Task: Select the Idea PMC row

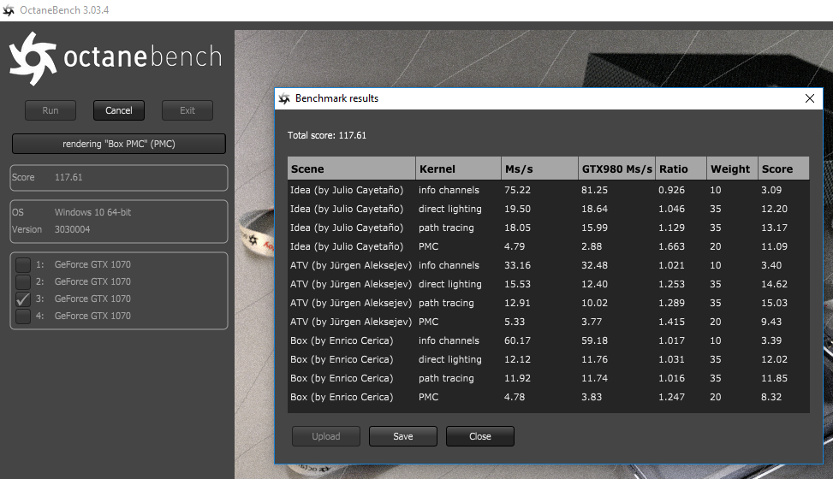Action: pos(549,247)
